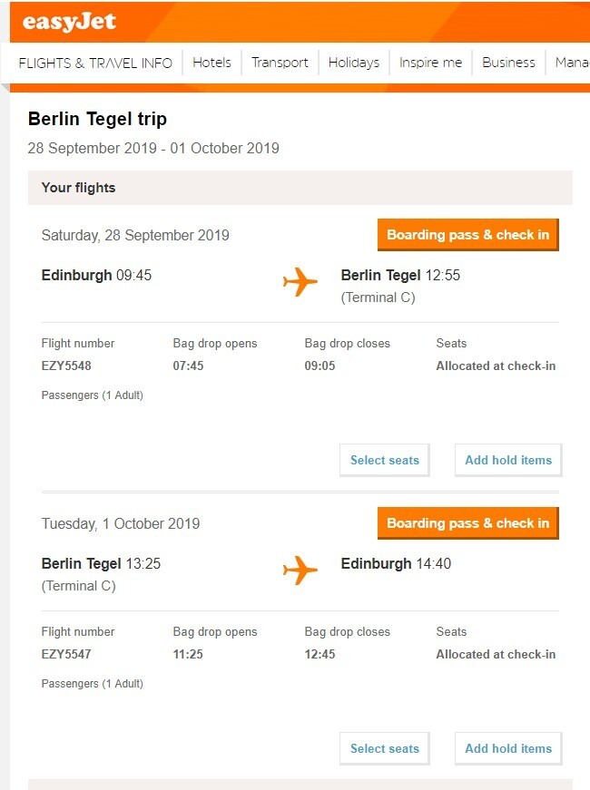Open the Business section
590x790 pixels.
[508, 63]
